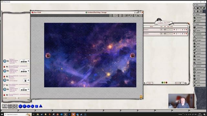Open the Characters list from sidebar

199,27
